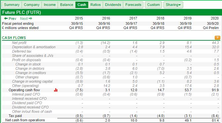Click the Net profit row label
This screenshot has height=123, width=222.
19,43
